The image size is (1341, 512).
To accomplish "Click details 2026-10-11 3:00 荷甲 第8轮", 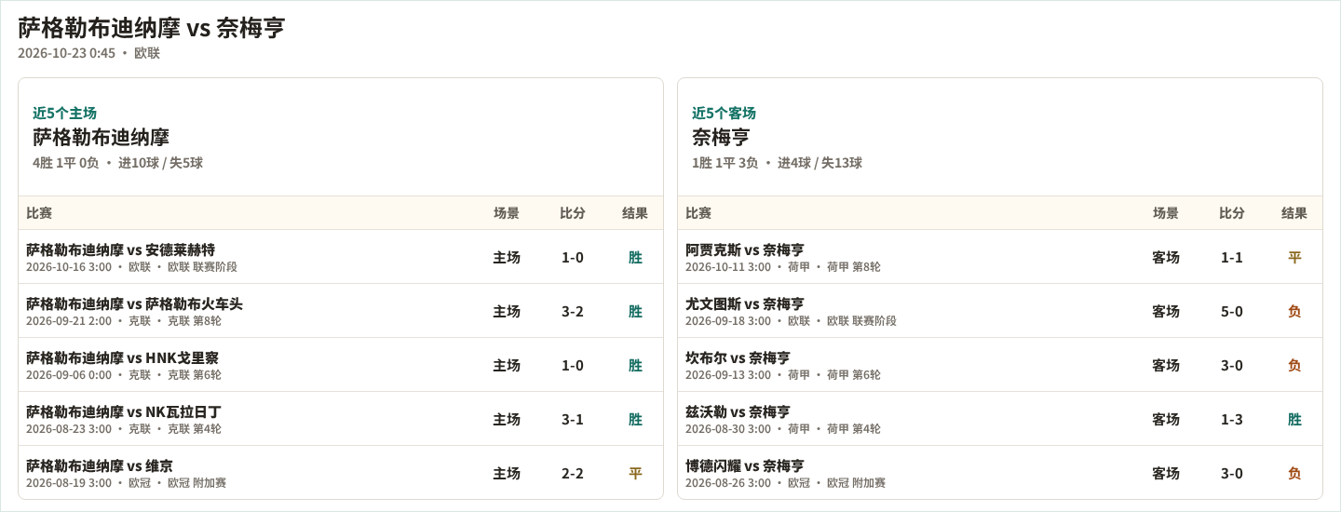I will 783,267.
